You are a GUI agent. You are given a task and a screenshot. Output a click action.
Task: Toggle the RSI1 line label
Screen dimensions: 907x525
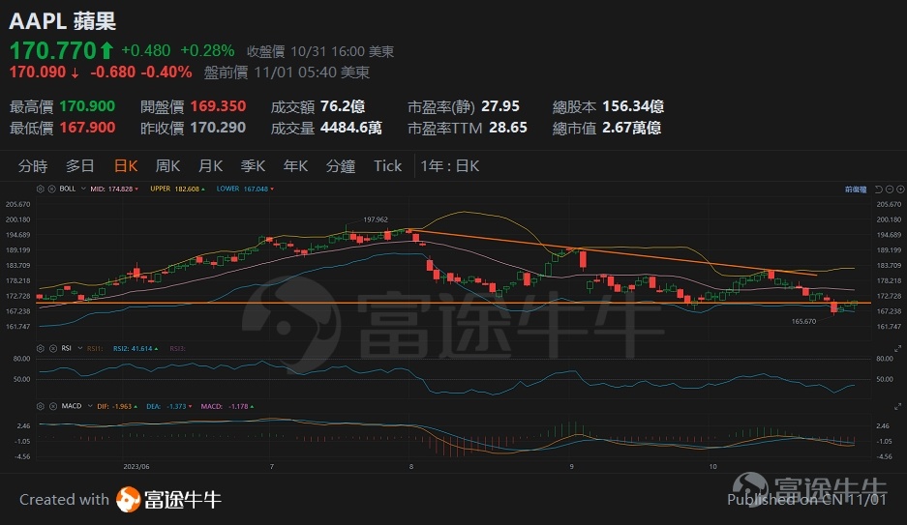tap(94, 348)
